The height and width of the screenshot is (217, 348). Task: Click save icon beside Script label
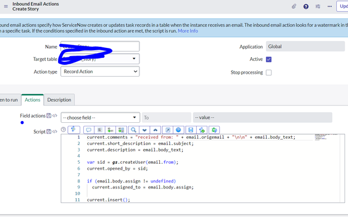pyautogui.click(x=49, y=132)
